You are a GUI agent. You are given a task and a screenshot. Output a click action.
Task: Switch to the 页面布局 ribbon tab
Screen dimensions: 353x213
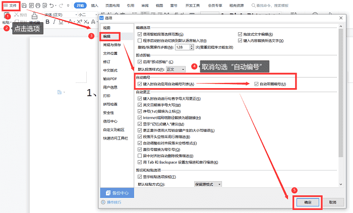point(112,6)
